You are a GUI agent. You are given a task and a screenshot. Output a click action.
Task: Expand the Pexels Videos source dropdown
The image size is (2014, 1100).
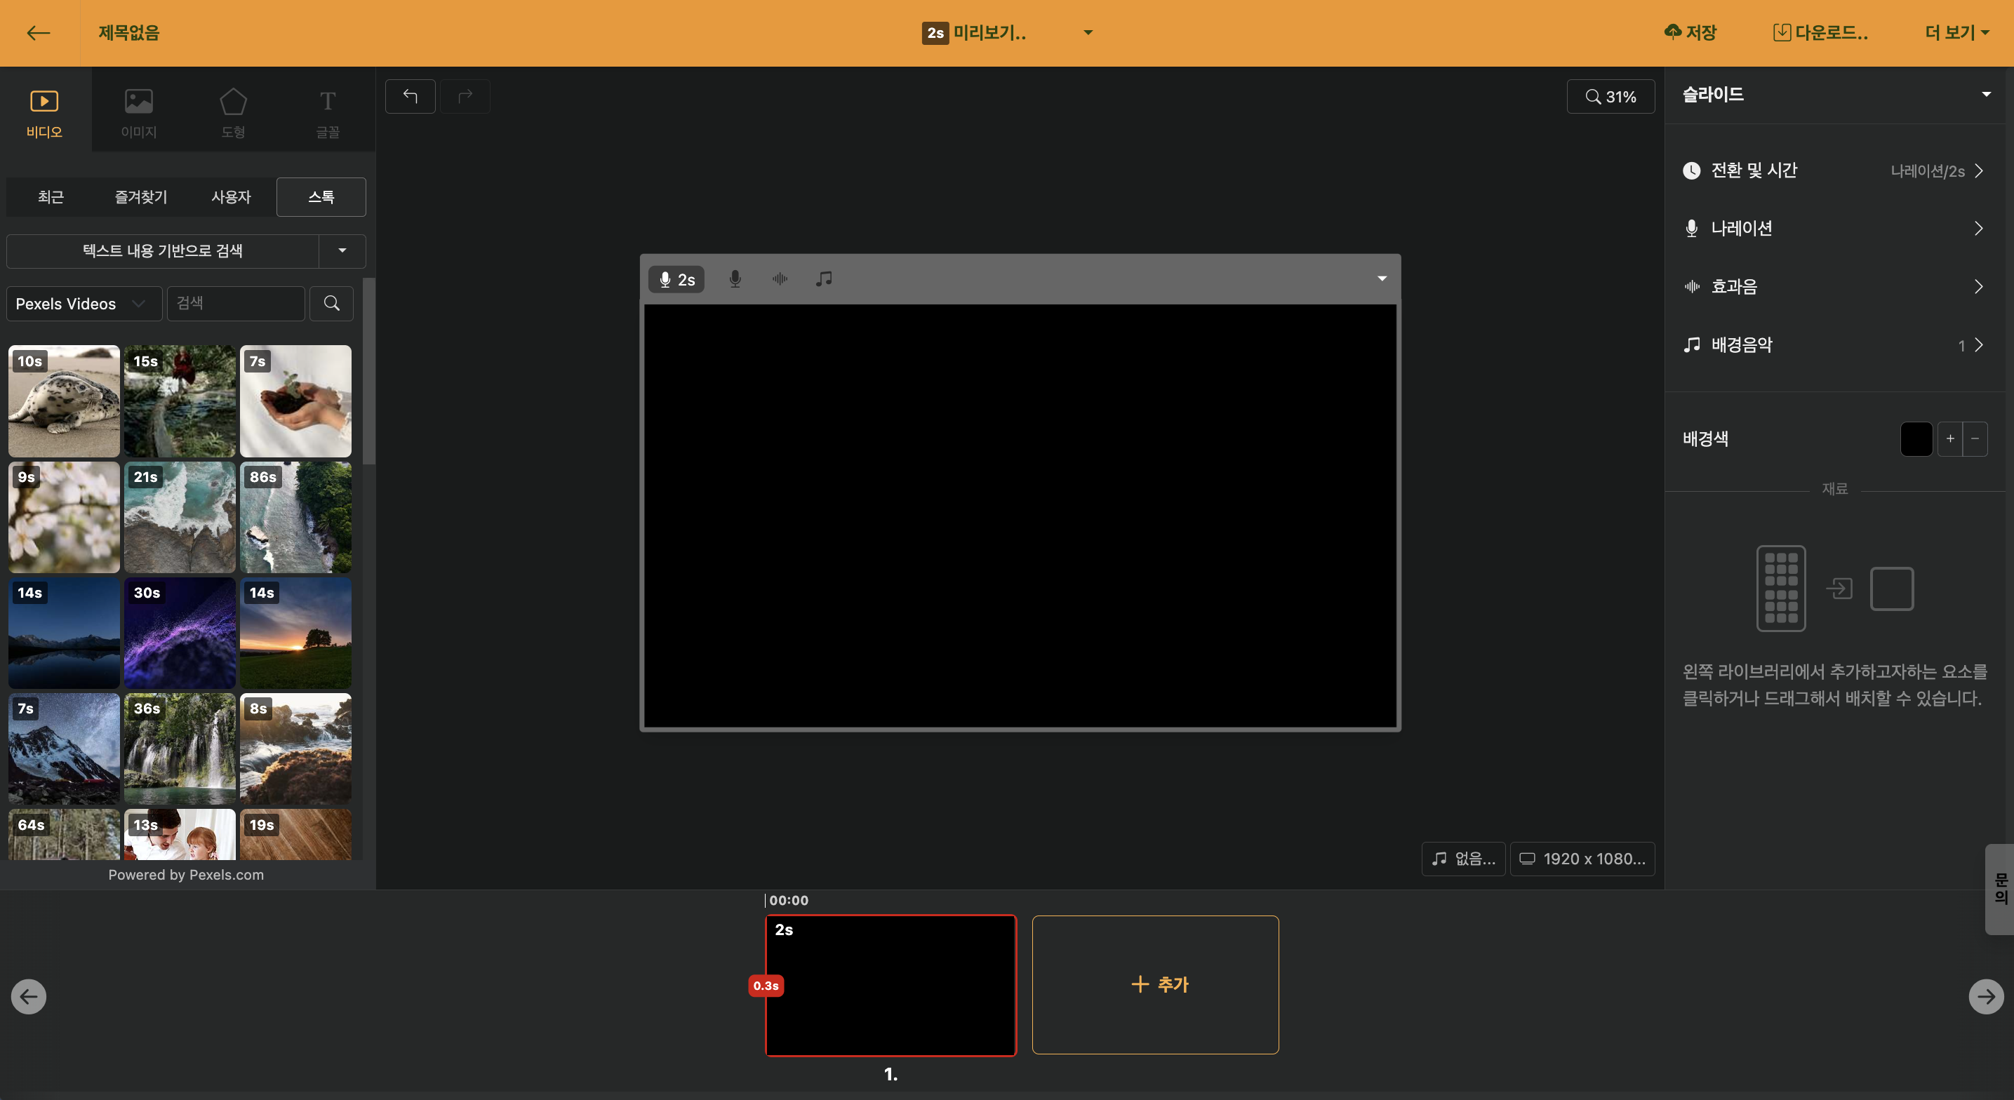[83, 303]
